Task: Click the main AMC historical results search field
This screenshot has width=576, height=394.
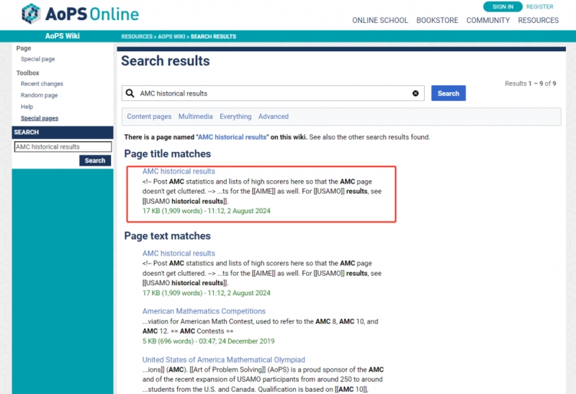Action: pyautogui.click(x=274, y=94)
